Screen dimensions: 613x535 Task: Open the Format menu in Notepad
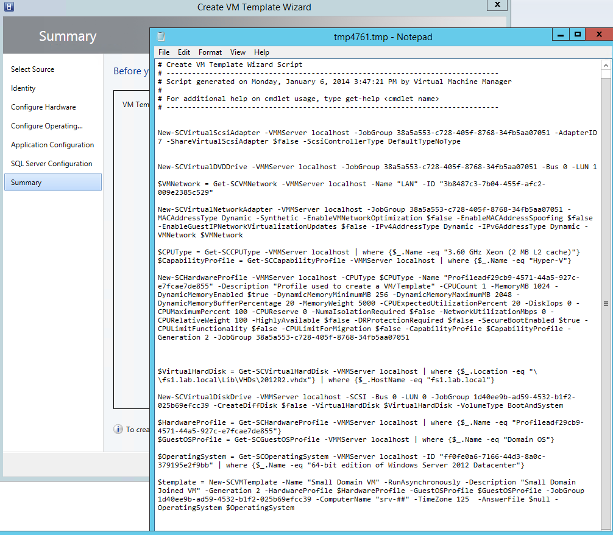210,52
